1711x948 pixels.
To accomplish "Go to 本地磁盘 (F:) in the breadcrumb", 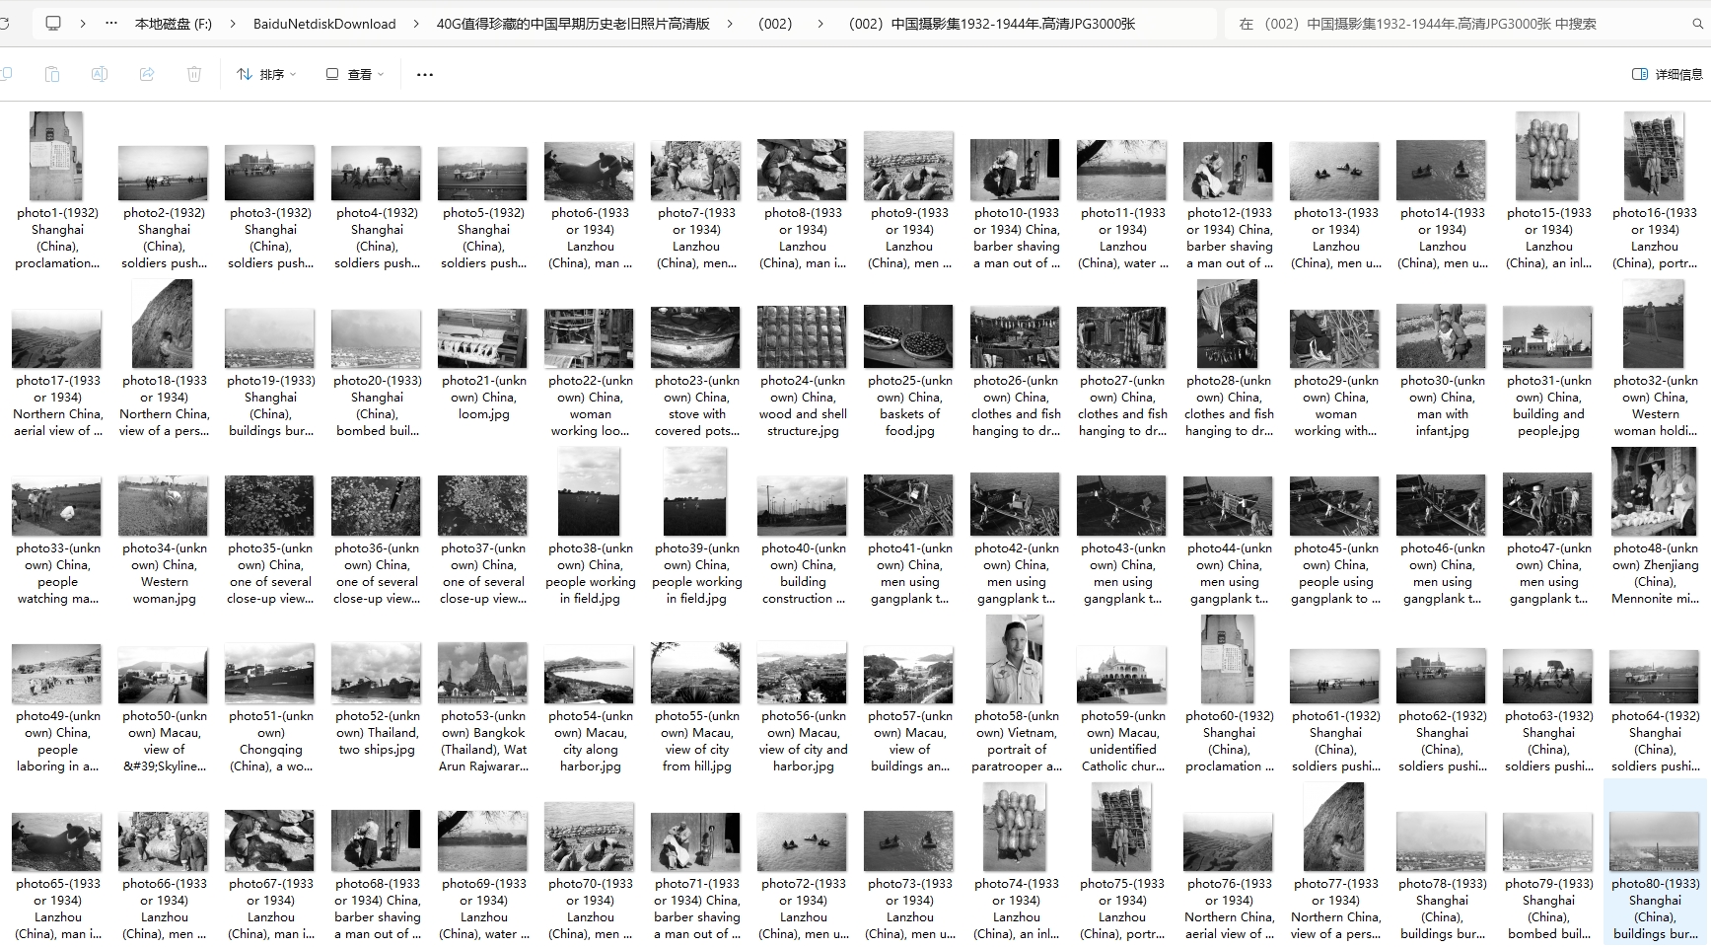I will (x=174, y=24).
